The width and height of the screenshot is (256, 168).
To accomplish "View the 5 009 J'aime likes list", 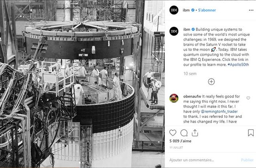I will [x=180, y=141].
